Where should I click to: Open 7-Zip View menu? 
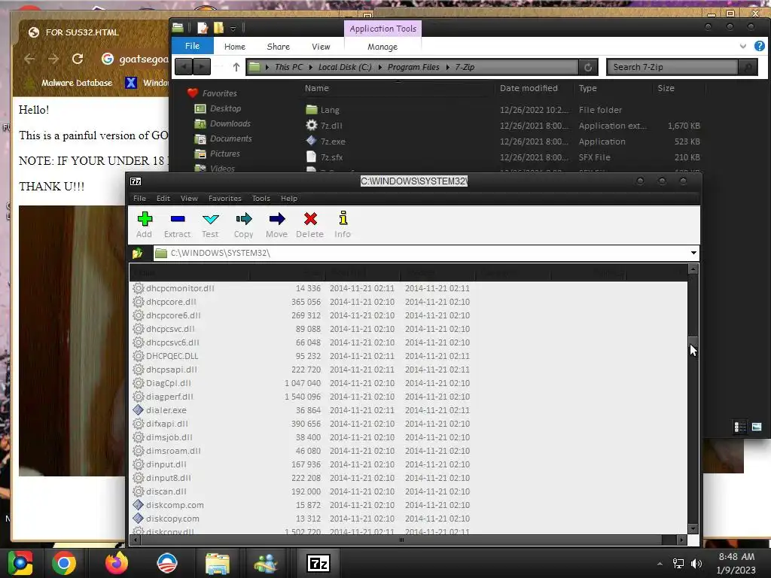point(189,199)
